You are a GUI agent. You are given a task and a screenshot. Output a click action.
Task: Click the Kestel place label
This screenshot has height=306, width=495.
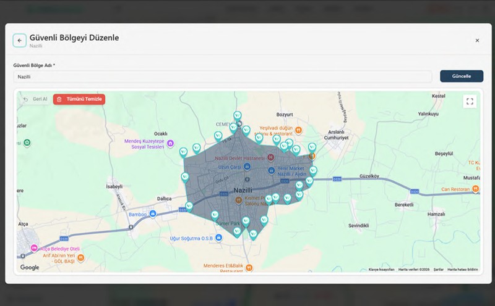coord(439,96)
